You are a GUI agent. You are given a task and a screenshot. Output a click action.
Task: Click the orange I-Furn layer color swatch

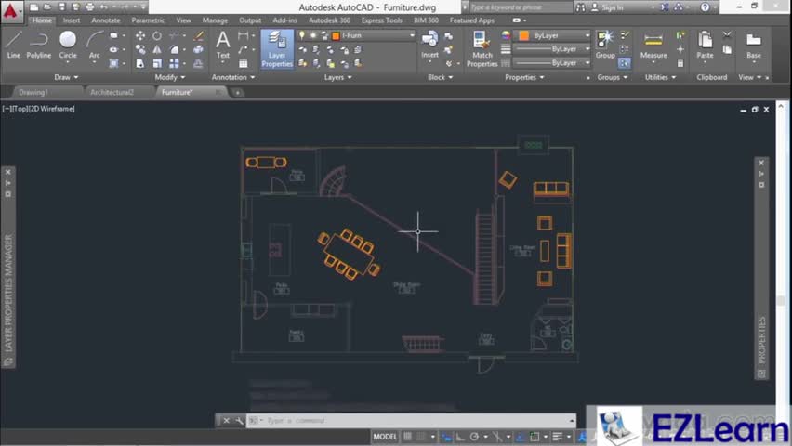[336, 35]
